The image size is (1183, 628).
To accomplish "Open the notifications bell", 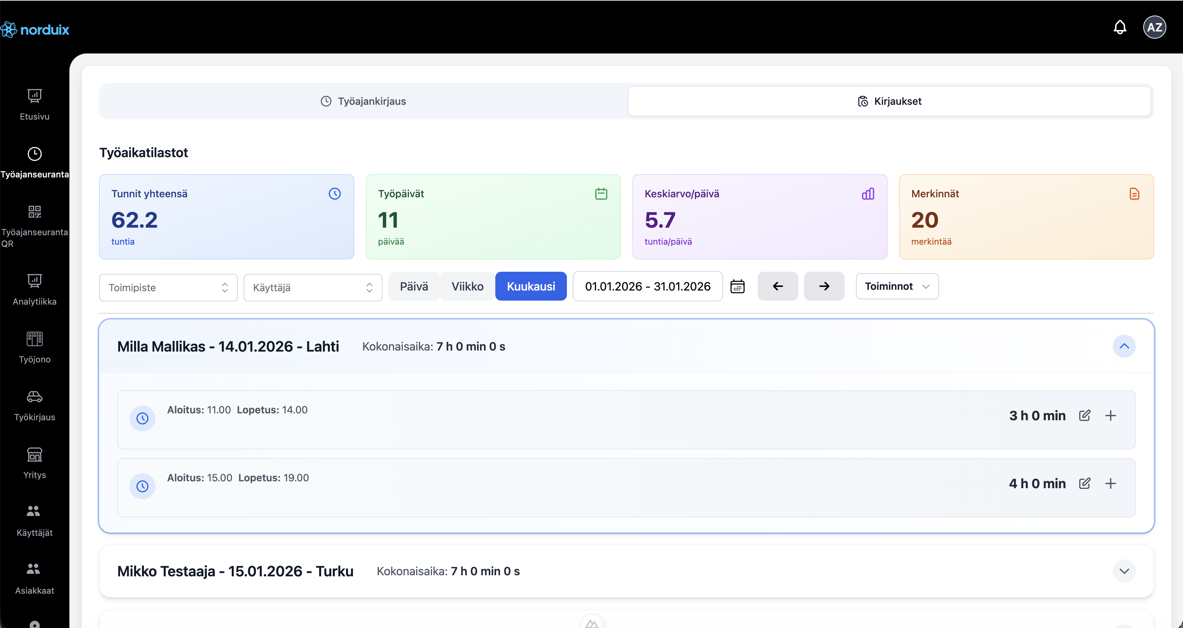I will click(1120, 27).
